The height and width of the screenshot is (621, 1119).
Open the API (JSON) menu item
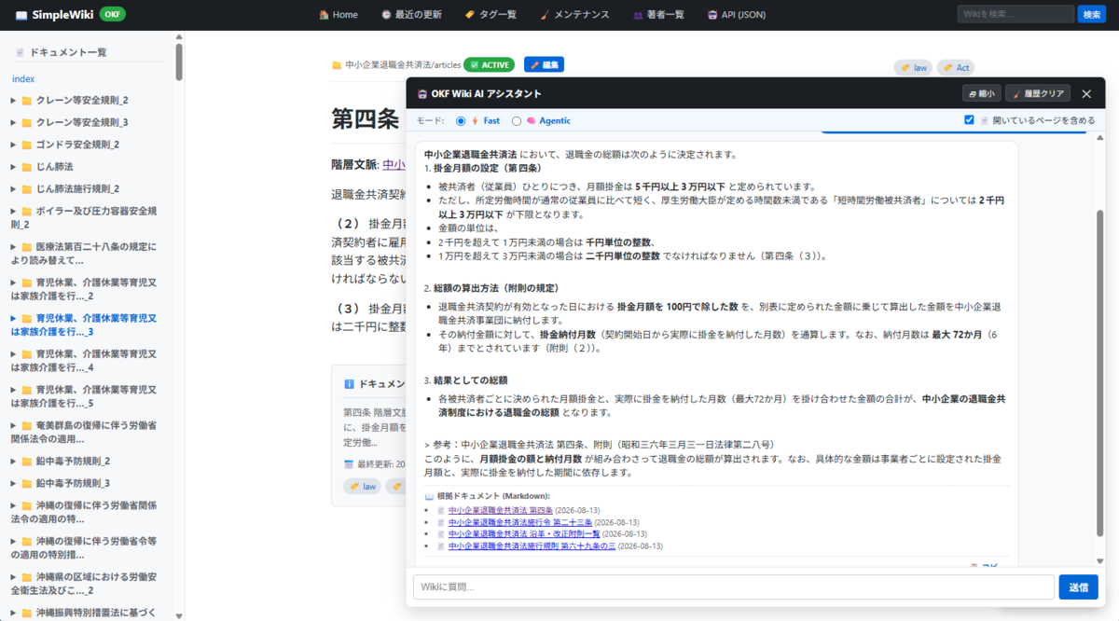pos(737,15)
